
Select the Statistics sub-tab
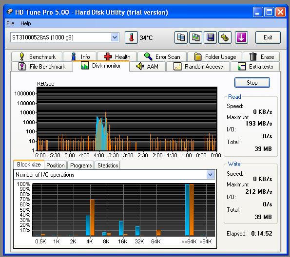point(107,165)
